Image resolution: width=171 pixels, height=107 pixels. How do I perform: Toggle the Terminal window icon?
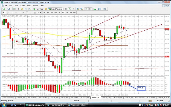[x=26, y=9]
